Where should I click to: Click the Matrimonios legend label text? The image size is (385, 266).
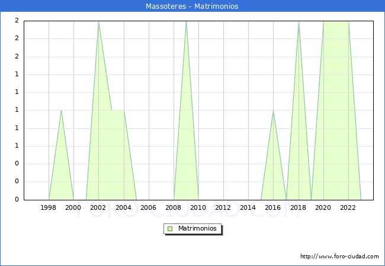[x=198, y=228]
